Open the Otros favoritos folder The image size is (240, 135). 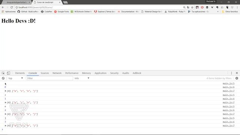[230, 12]
